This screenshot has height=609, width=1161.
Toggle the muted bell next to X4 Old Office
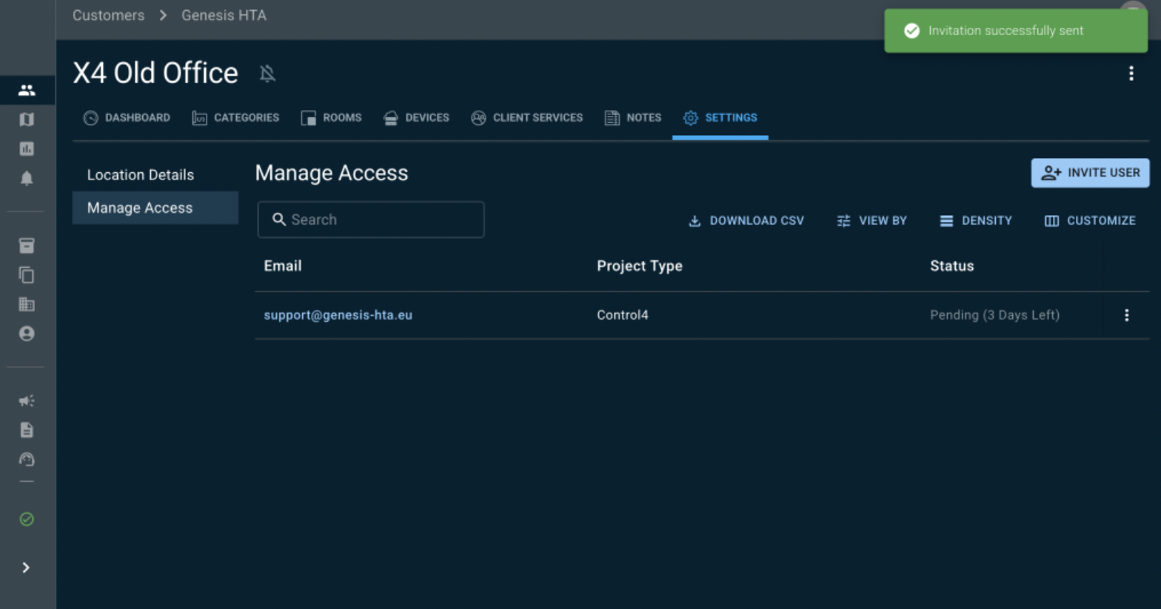point(267,74)
